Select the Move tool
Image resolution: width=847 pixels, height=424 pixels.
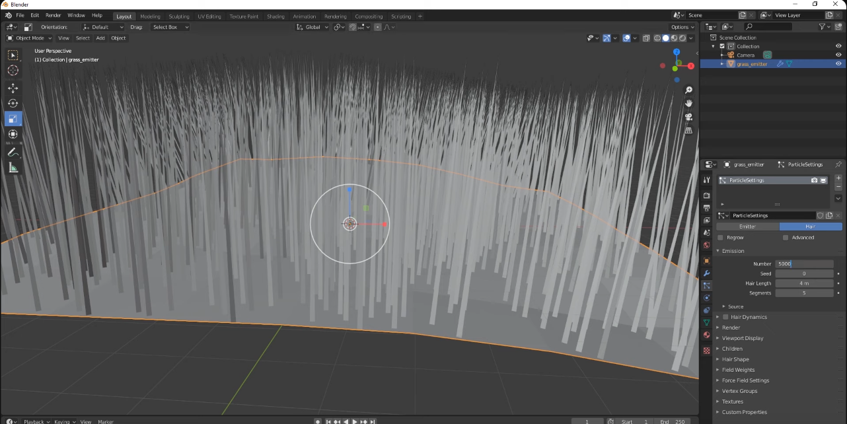[13, 88]
